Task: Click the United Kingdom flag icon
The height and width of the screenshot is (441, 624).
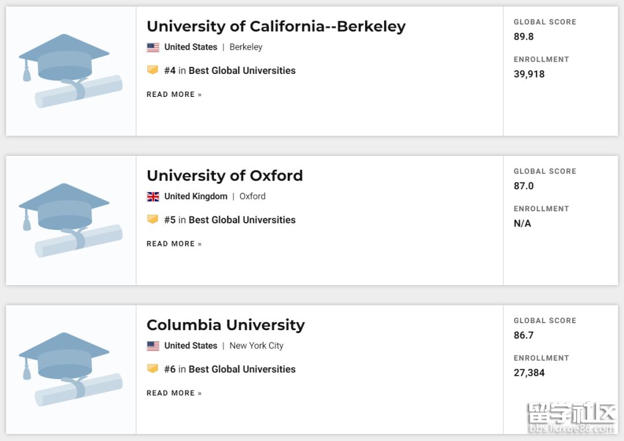Action: [x=153, y=197]
